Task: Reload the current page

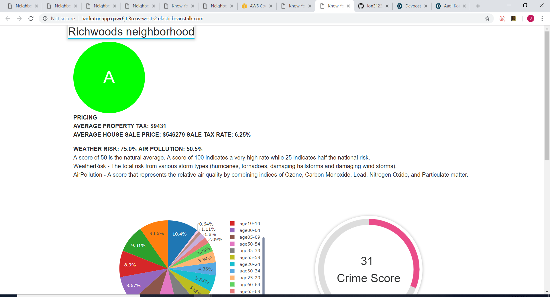Action: click(31, 19)
